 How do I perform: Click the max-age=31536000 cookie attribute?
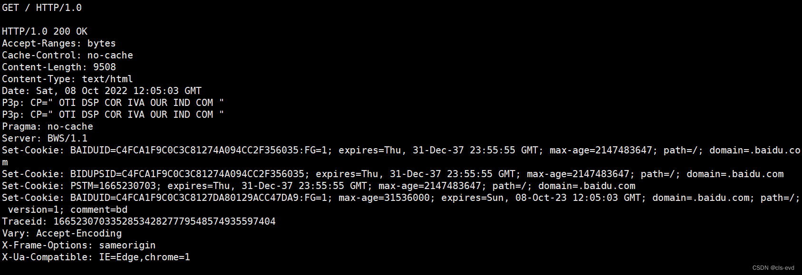(x=384, y=198)
